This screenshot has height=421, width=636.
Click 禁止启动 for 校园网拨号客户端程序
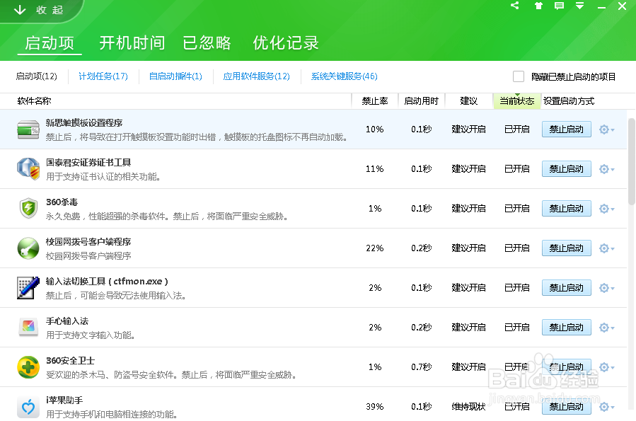click(566, 248)
